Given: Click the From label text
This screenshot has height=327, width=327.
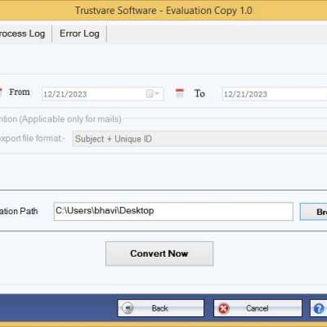Looking at the screenshot, I should coord(20,92).
